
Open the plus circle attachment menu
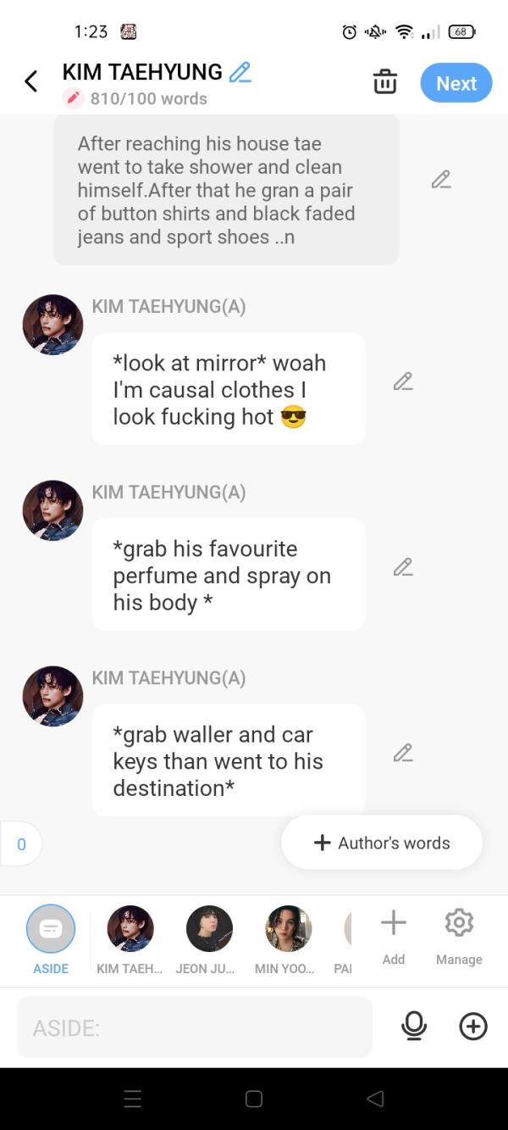click(x=473, y=1027)
